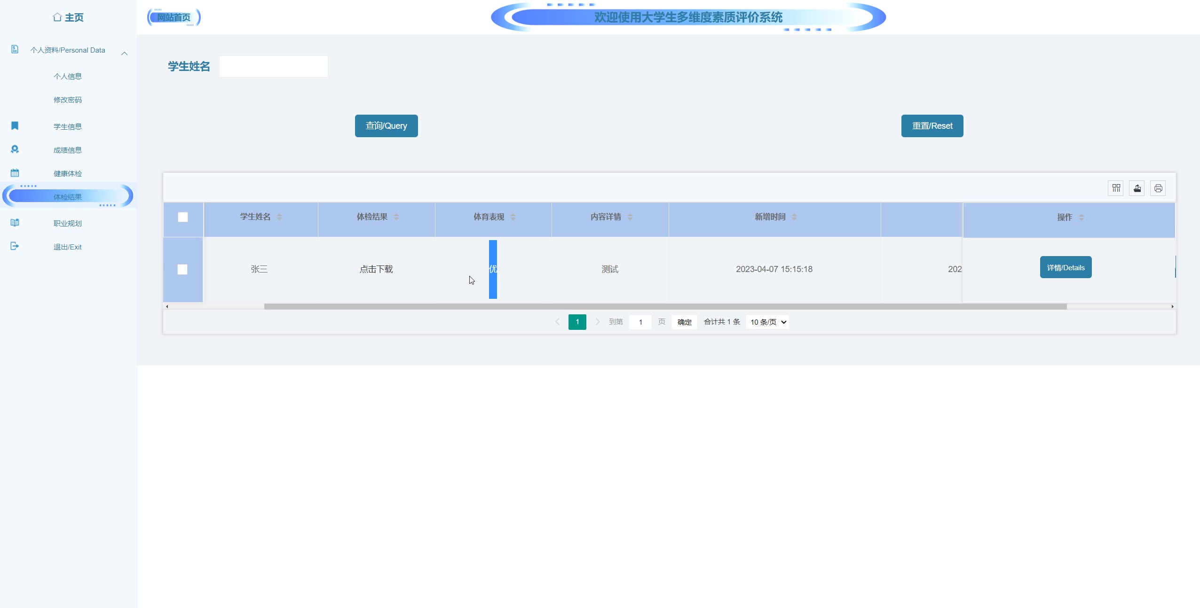Click the home icon next to 主页
Viewport: 1200px width, 608px height.
(x=57, y=17)
